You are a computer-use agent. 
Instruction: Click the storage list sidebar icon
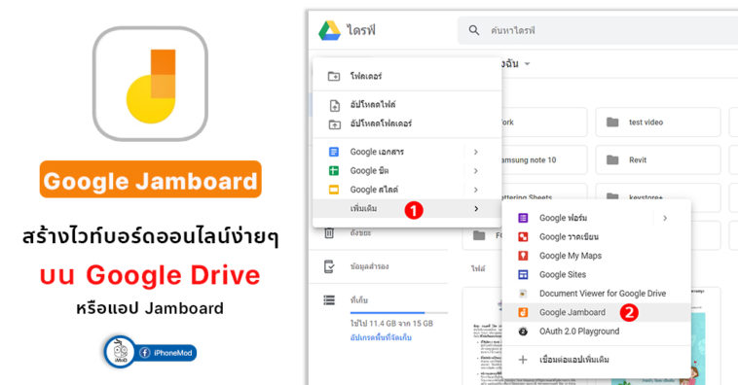tap(329, 299)
